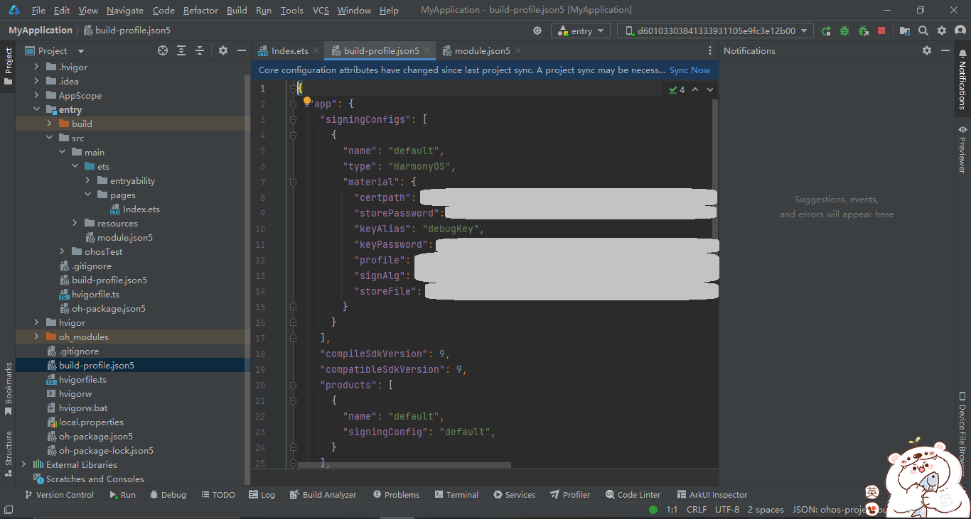This screenshot has height=519, width=971.
Task: Open the Terminal tool window
Action: coord(456,495)
